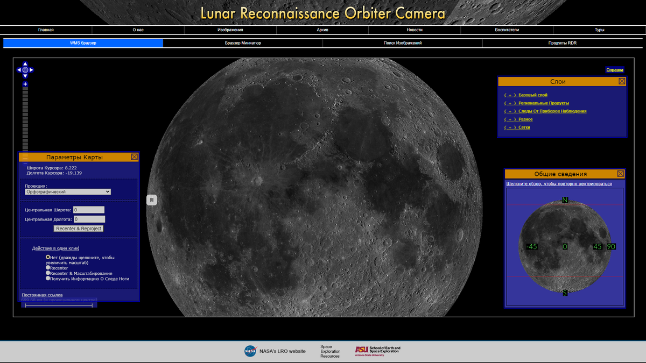Viewport: 646px width, 363px height.
Task: Select Recenter & Масштабирование radio option
Action: pos(48,273)
